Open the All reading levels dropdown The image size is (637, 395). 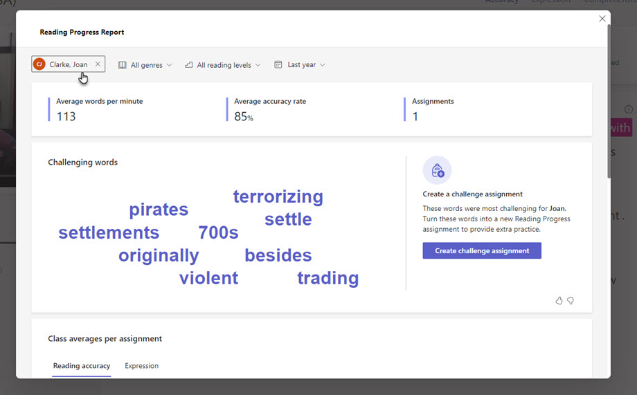(x=223, y=65)
